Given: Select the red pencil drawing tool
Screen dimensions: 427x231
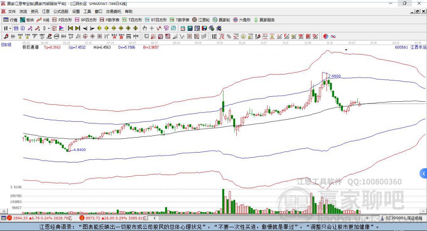Looking at the screenshot, I should point(6,36).
